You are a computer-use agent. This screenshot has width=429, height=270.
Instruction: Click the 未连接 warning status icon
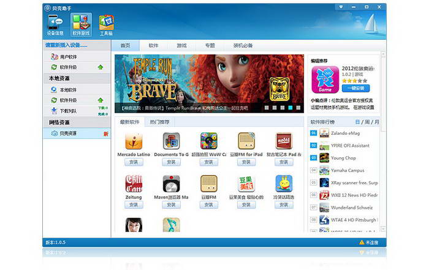click(362, 242)
